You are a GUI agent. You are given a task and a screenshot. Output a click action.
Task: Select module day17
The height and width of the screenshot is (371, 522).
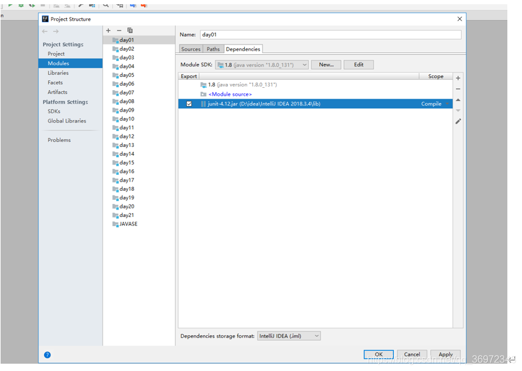coord(139,180)
